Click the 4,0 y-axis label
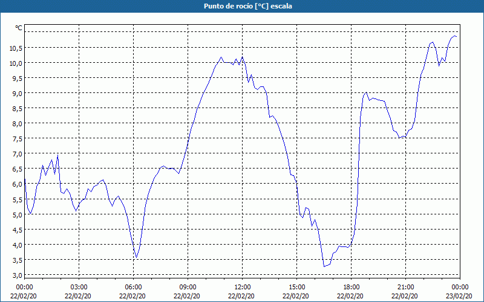Viewport: 484px width, 302px height. click(17, 245)
